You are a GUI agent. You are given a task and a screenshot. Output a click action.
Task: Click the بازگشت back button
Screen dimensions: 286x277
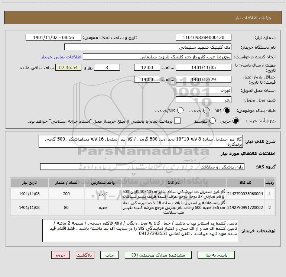coord(85,255)
